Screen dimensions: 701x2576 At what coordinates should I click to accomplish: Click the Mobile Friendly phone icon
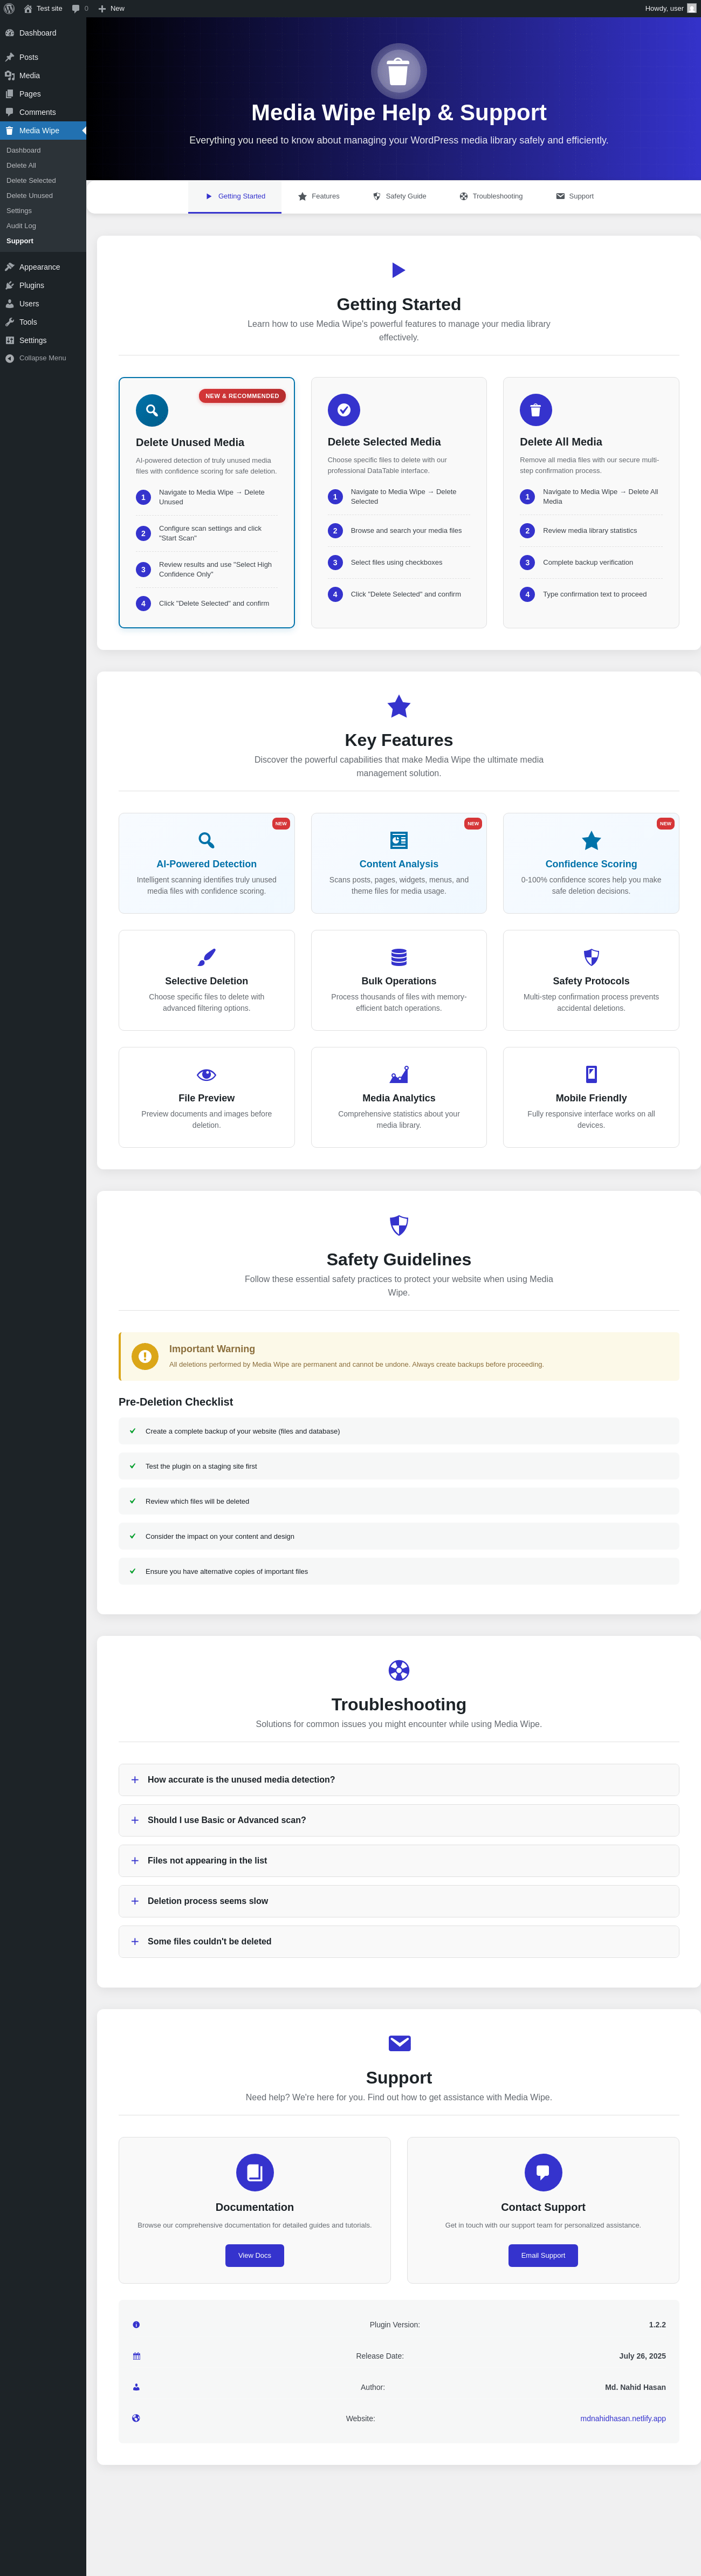click(591, 1074)
